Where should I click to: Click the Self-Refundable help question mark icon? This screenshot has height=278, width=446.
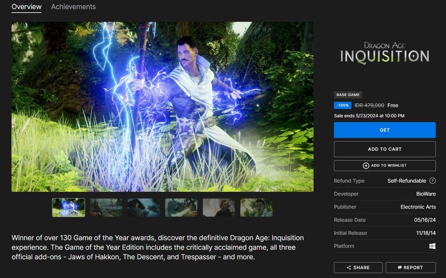coord(432,181)
